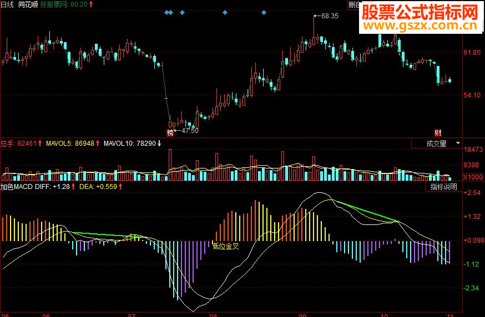This screenshot has width=485, height=317.
Task: Click the X1000 volume unit label
Action: point(473,177)
